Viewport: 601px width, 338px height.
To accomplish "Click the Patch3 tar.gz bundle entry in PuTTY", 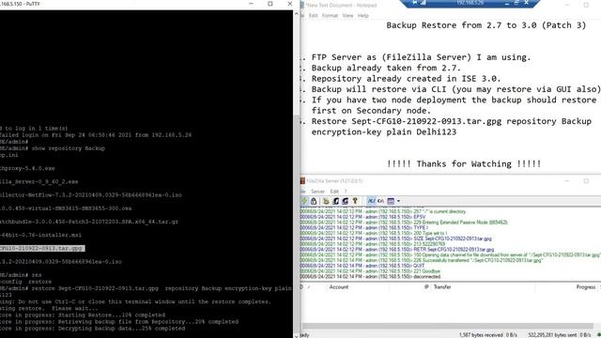I will [x=89, y=222].
